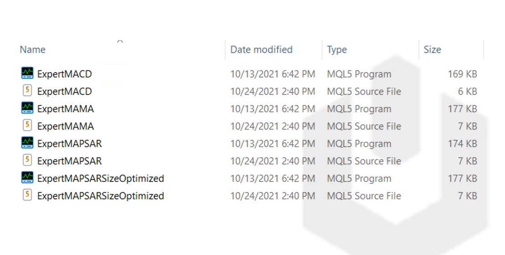Select the ExpertMAPSARSizeOptimized source file name
This screenshot has width=505, height=255.
pos(101,196)
